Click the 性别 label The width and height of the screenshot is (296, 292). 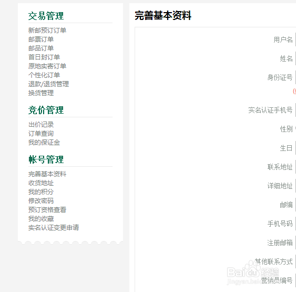(x=286, y=129)
